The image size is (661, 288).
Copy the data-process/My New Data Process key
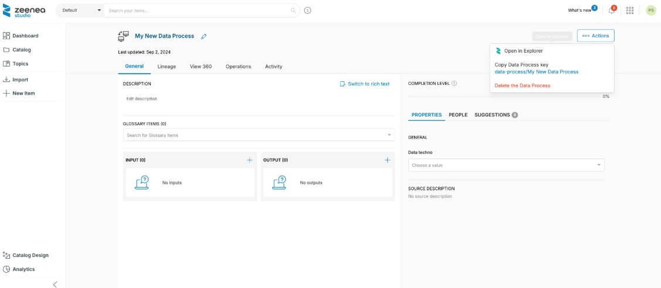click(536, 71)
